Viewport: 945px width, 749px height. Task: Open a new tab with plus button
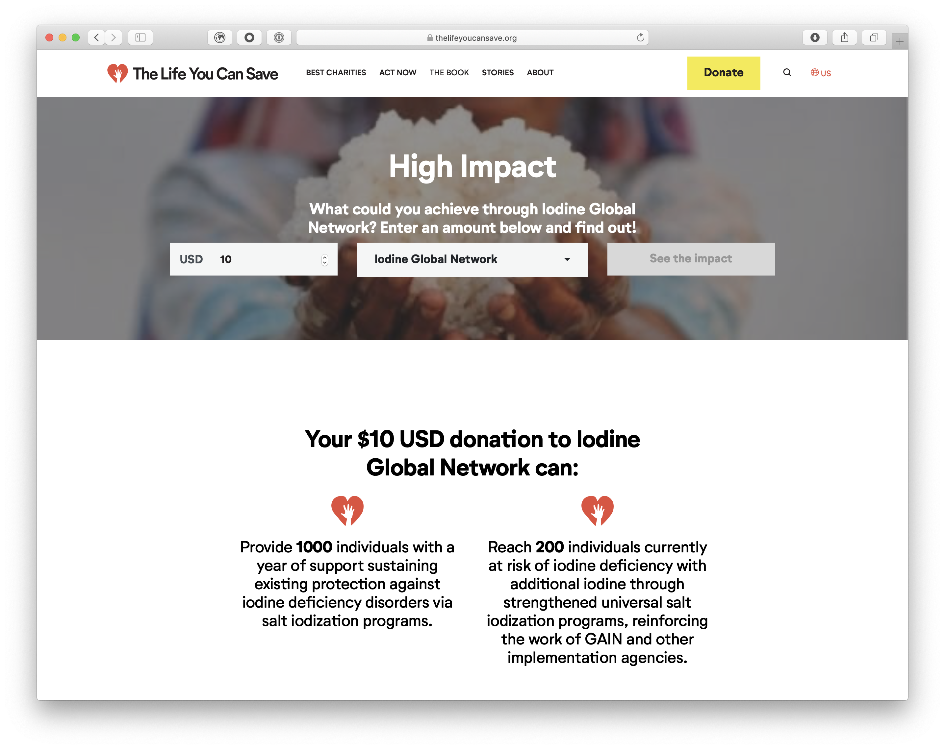click(899, 42)
